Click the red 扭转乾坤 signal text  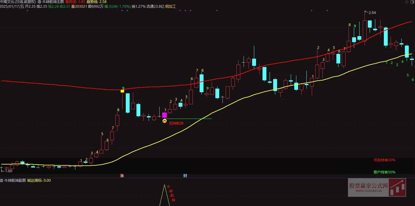tap(176, 123)
